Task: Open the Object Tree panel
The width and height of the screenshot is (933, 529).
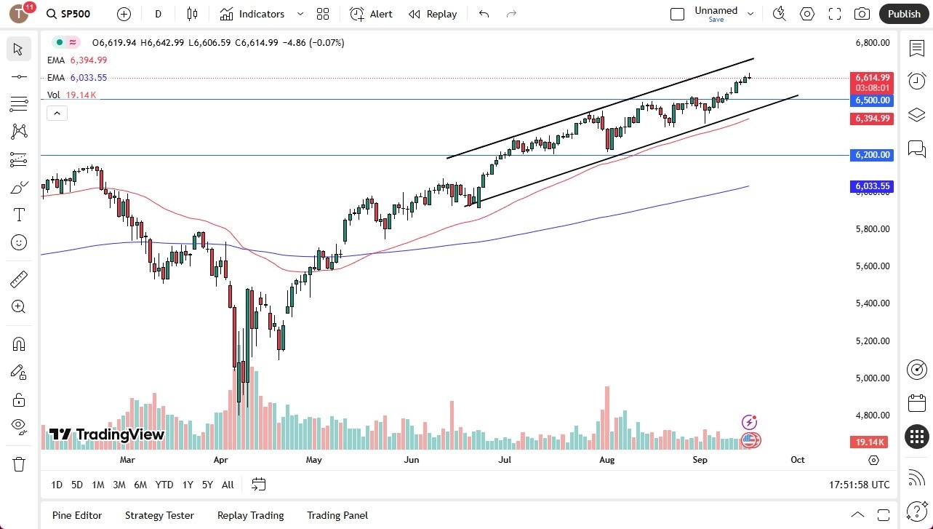Action: click(916, 114)
